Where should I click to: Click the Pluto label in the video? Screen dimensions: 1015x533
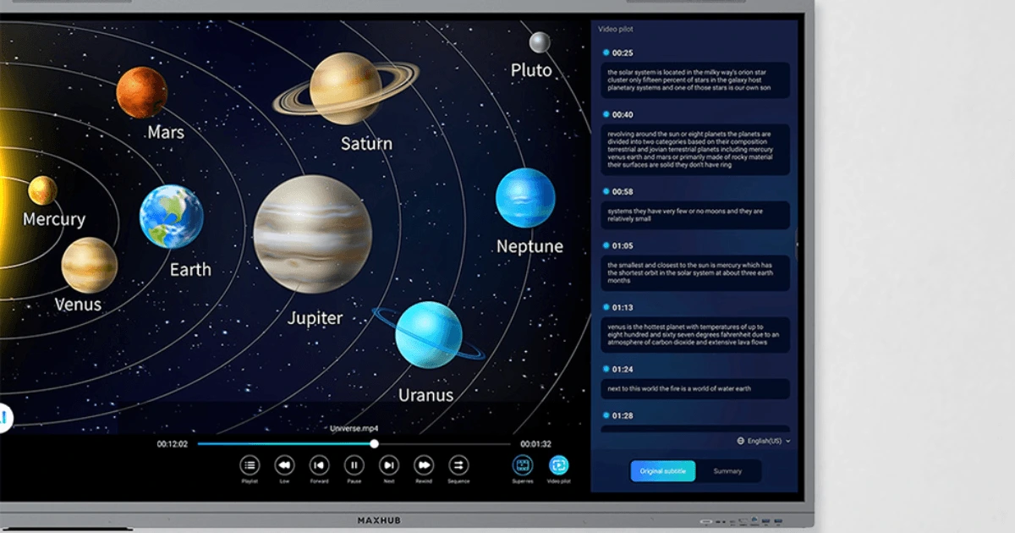pyautogui.click(x=531, y=70)
